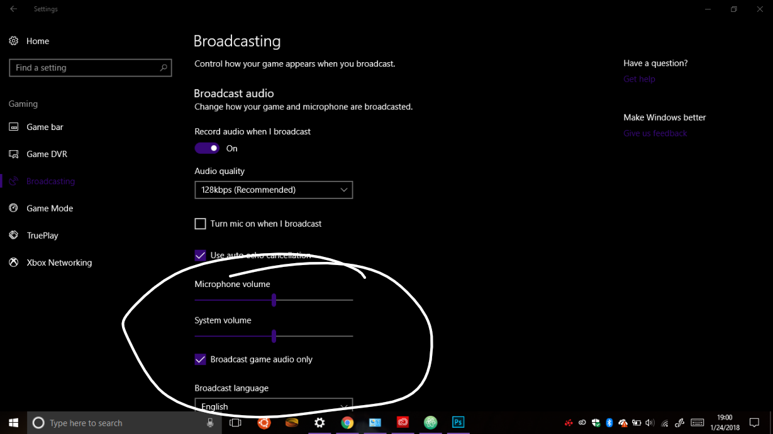This screenshot has height=434, width=773.
Task: Click the Microphone volume slider handle
Action: (274, 300)
